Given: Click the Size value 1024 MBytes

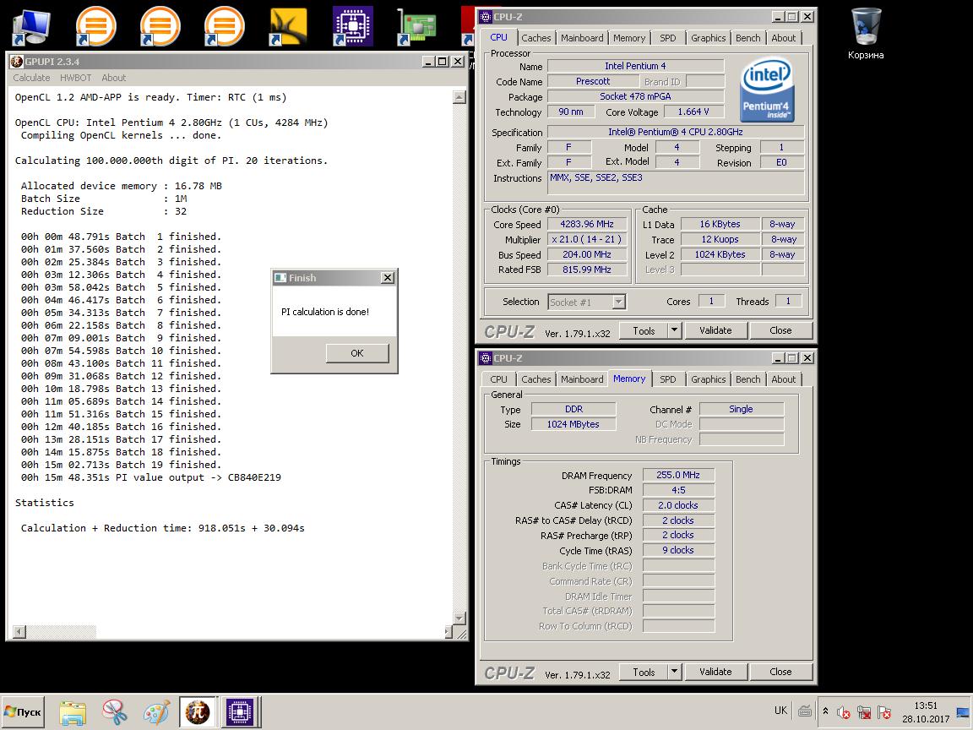Looking at the screenshot, I should click(573, 424).
